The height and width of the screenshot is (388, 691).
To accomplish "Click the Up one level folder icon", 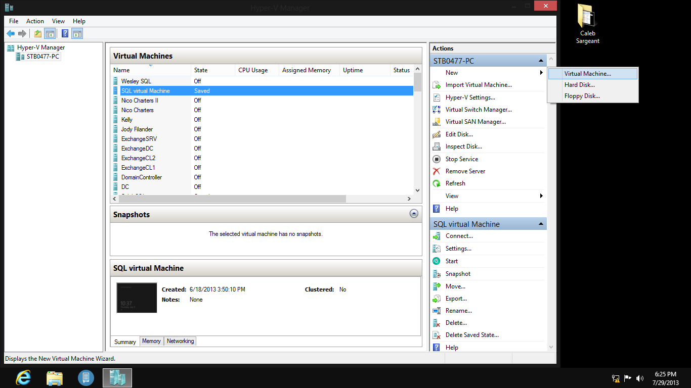I will pos(38,34).
